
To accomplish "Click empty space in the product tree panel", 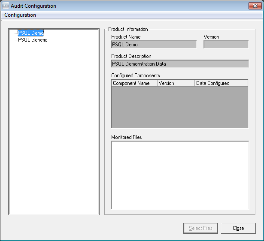I will pyautogui.click(x=54, y=129).
